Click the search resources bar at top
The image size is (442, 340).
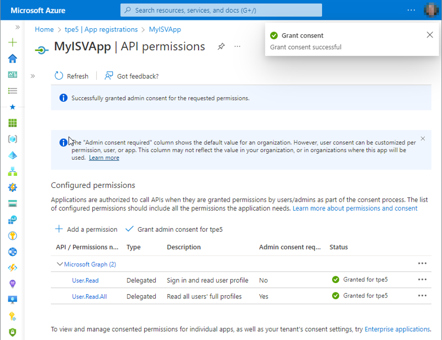click(221, 10)
